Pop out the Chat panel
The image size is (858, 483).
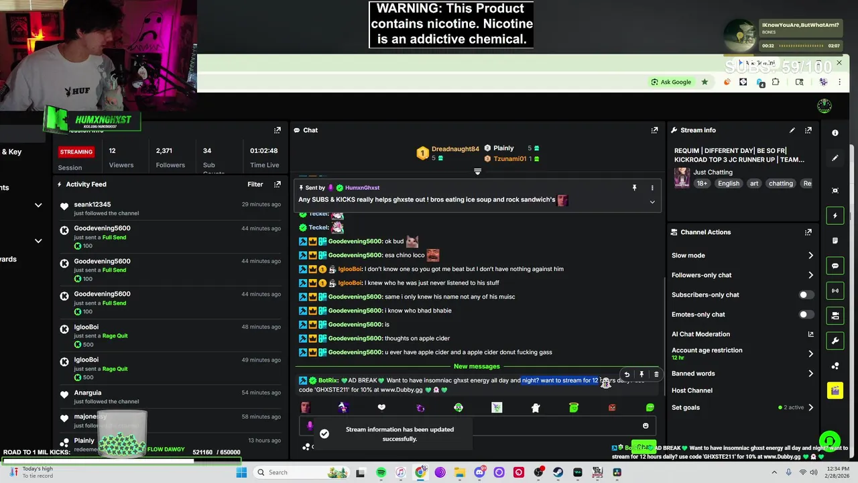(654, 130)
